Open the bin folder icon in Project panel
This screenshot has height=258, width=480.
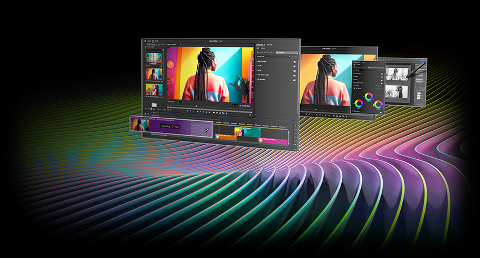(154, 105)
